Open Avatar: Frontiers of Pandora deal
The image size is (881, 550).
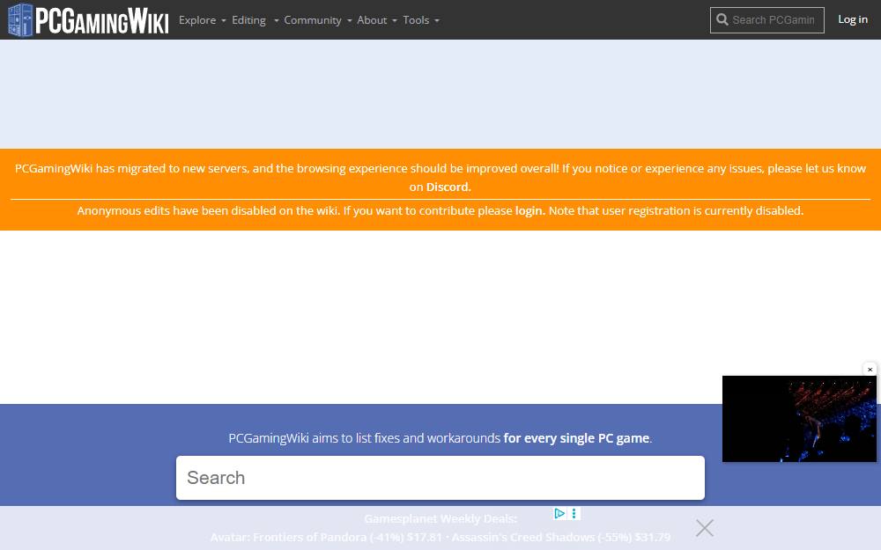click(326, 537)
